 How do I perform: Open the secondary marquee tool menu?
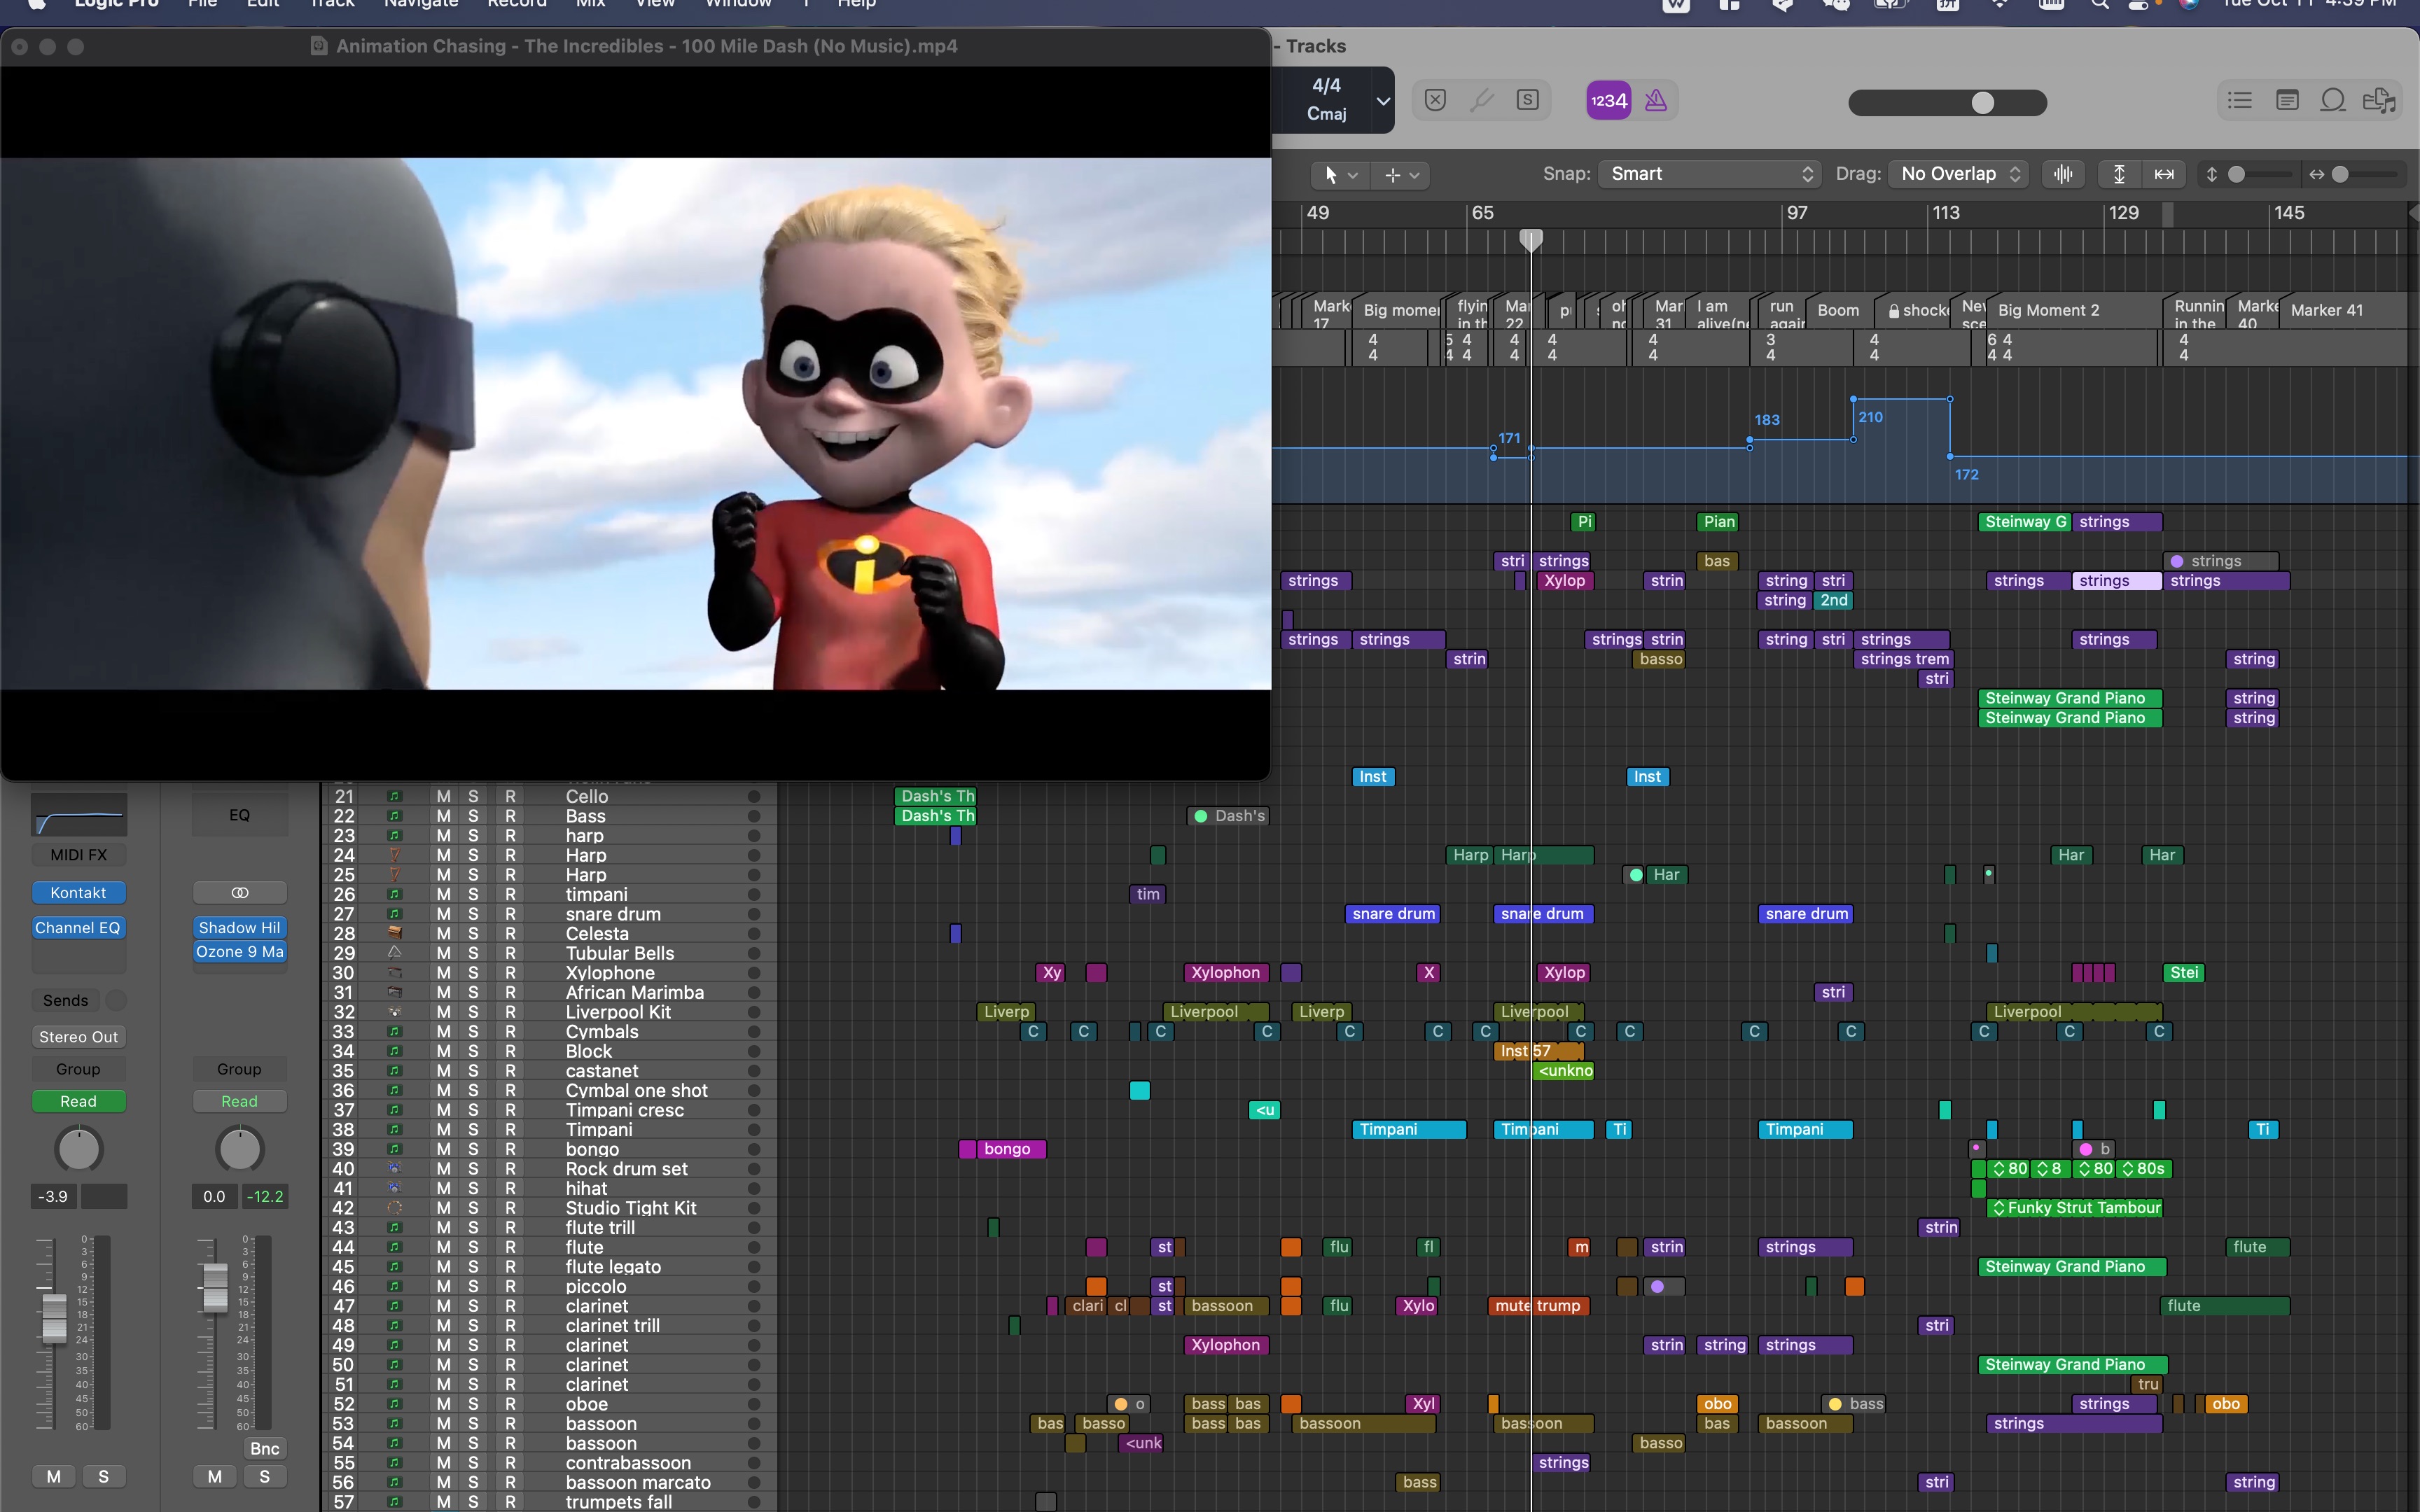[x=1400, y=174]
